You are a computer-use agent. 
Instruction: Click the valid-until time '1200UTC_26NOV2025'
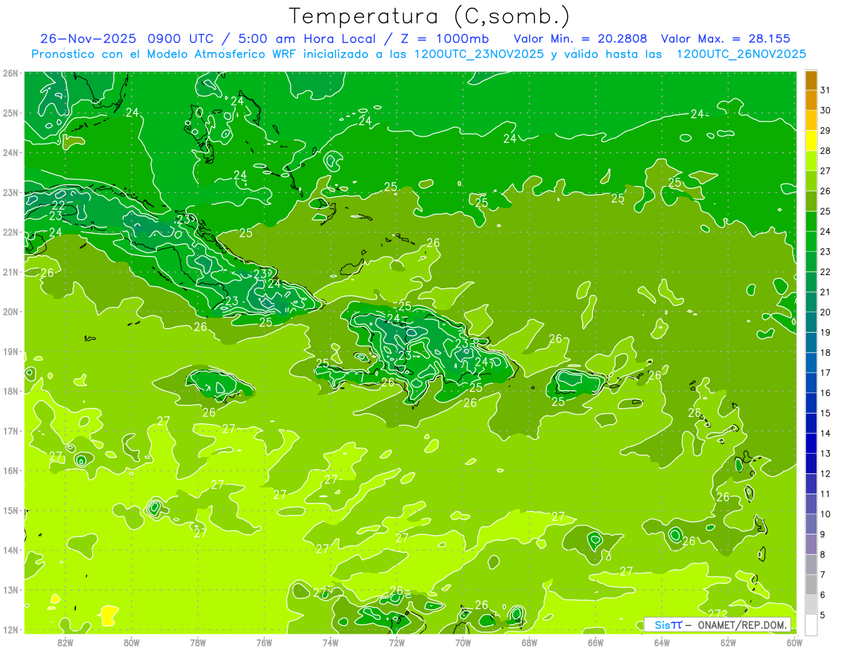(741, 54)
